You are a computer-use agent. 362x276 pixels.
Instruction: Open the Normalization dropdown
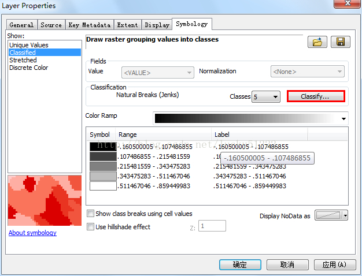pyautogui.click(x=307, y=72)
